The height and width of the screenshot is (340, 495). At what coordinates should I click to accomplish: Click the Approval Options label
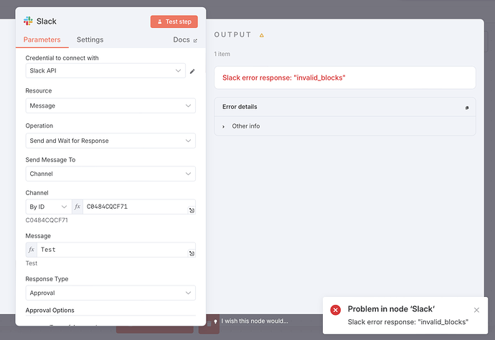click(x=50, y=311)
